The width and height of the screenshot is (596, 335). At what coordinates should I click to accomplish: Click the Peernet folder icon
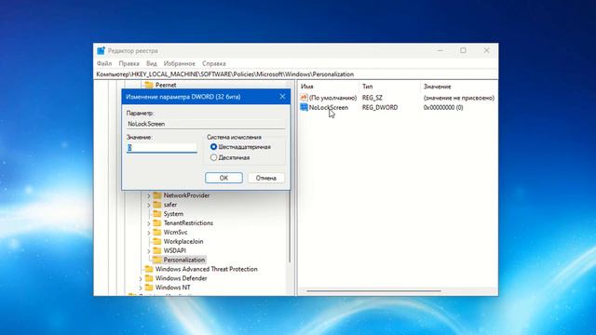tap(149, 85)
